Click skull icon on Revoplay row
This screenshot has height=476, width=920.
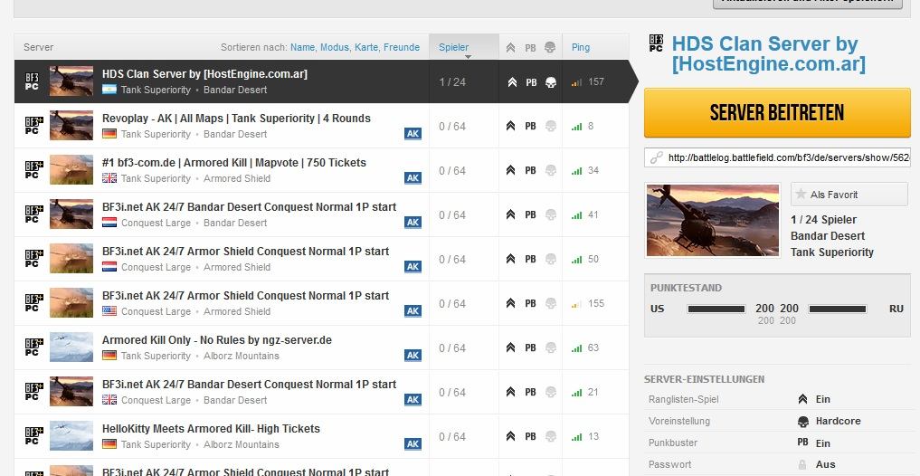pos(550,126)
